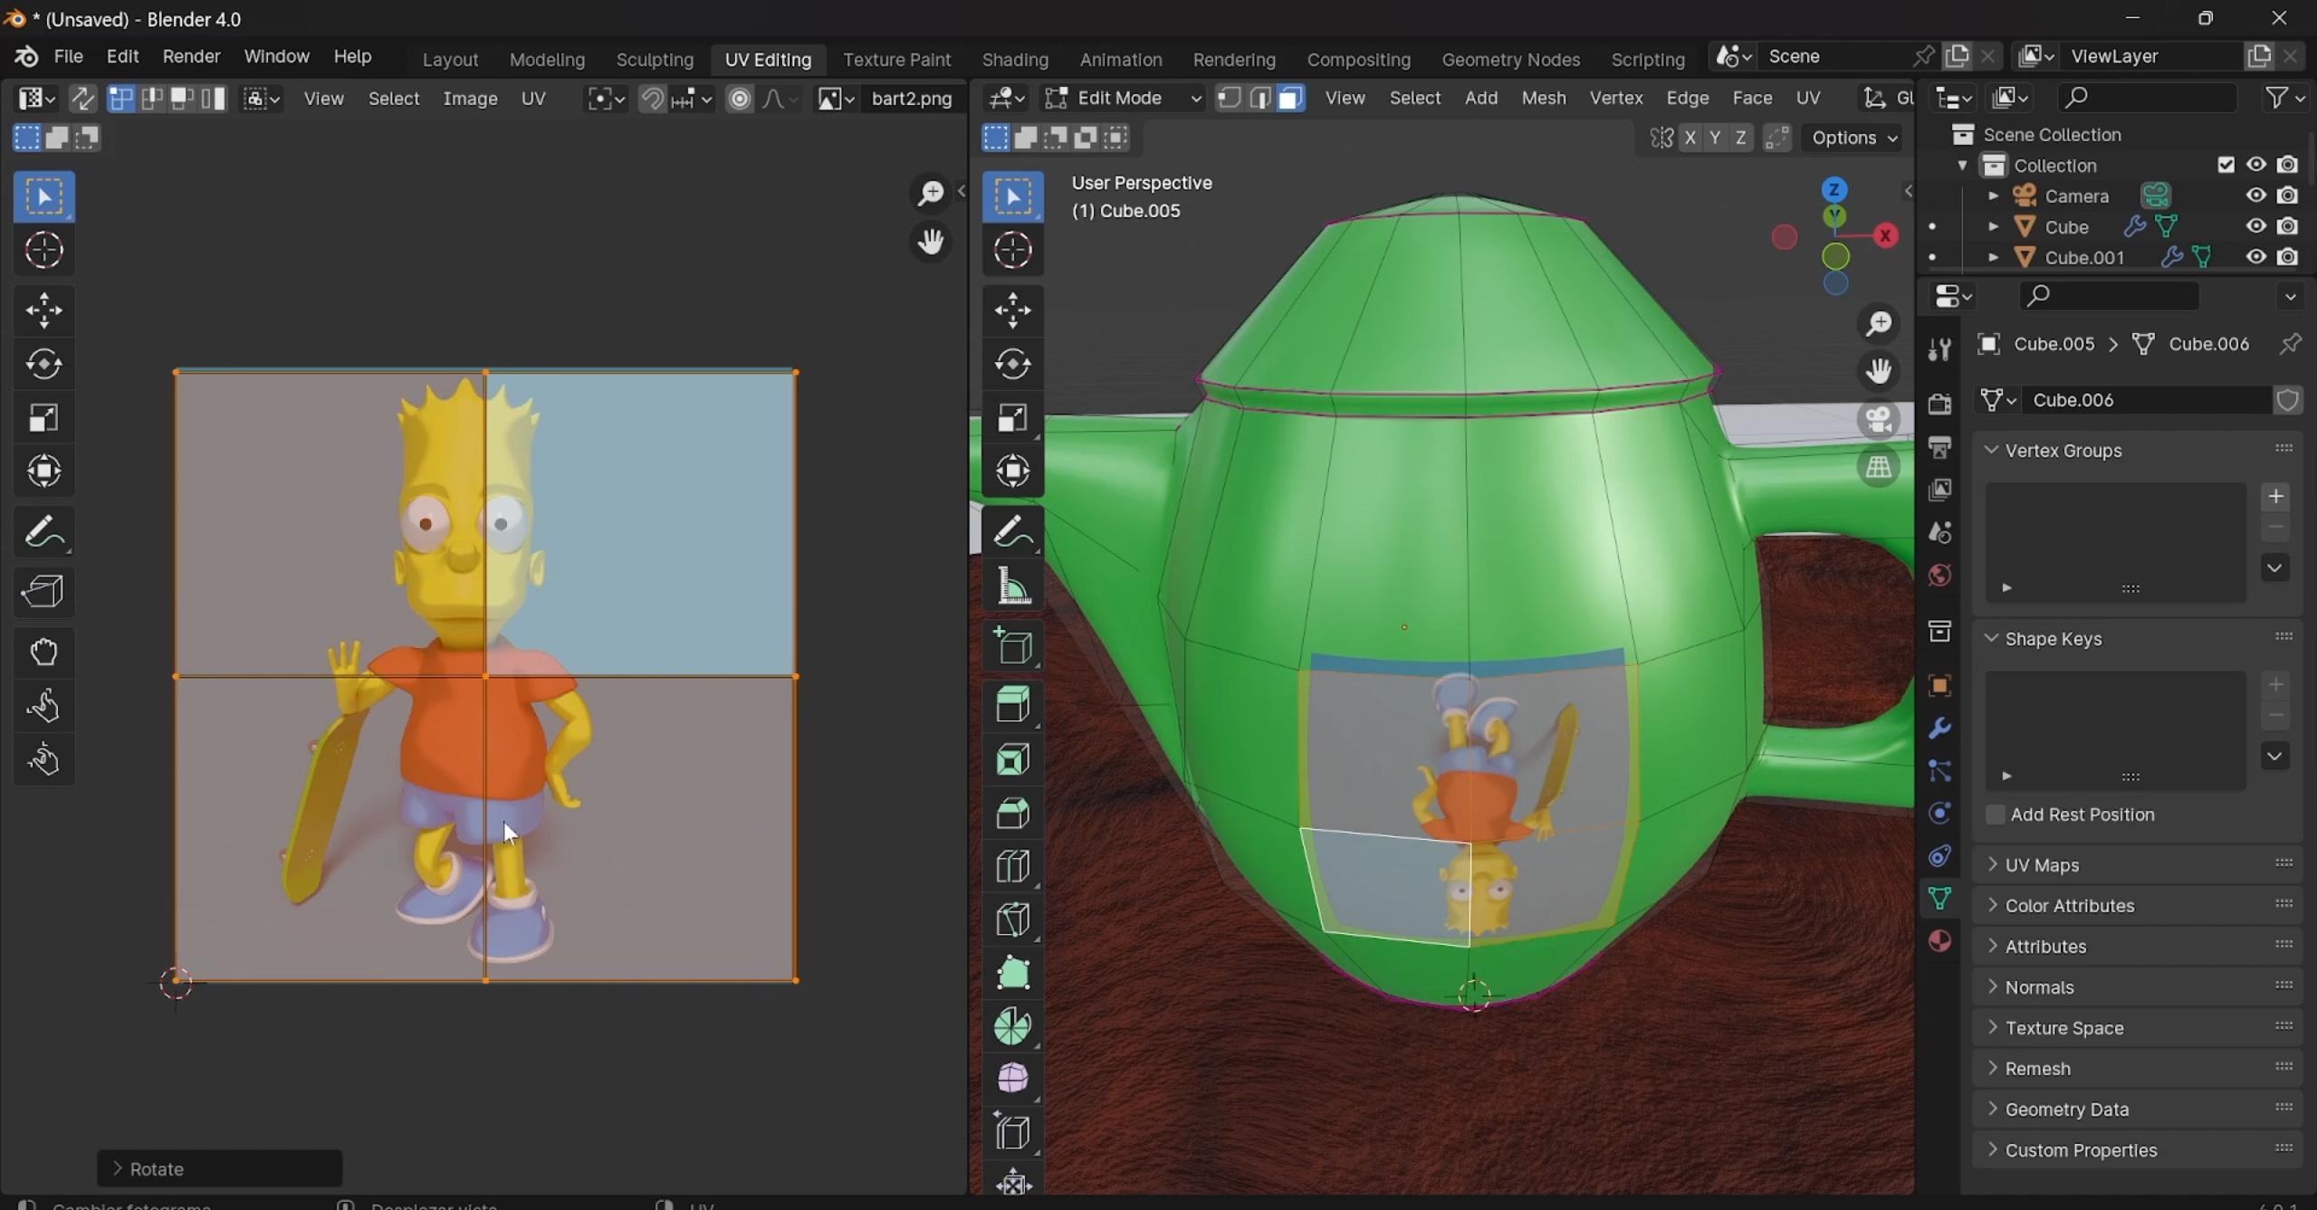Open the World properties tab
This screenshot has height=1210, width=2317.
pos(1939,575)
